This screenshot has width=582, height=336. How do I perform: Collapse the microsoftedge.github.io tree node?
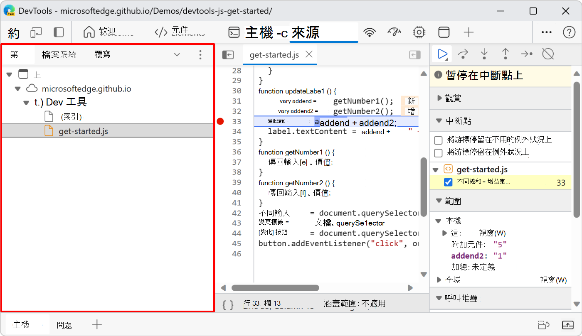17,88
